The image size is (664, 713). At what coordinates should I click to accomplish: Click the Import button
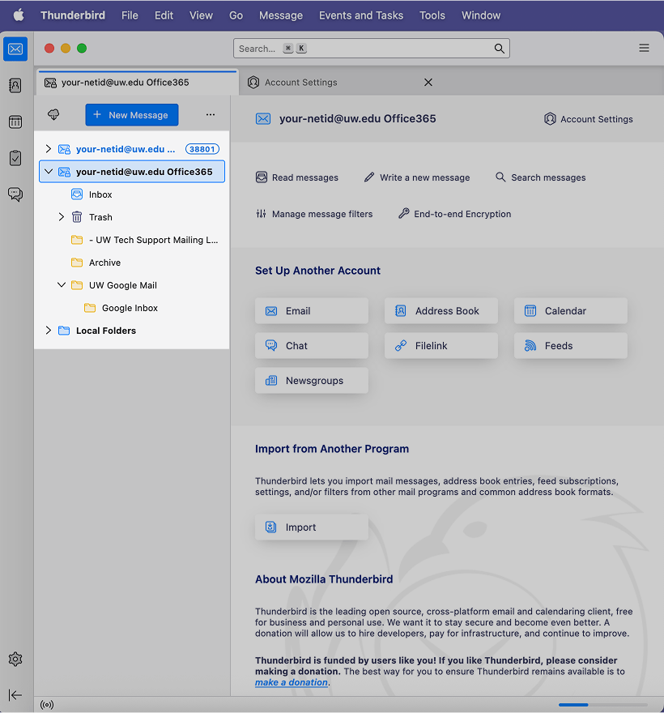click(311, 527)
